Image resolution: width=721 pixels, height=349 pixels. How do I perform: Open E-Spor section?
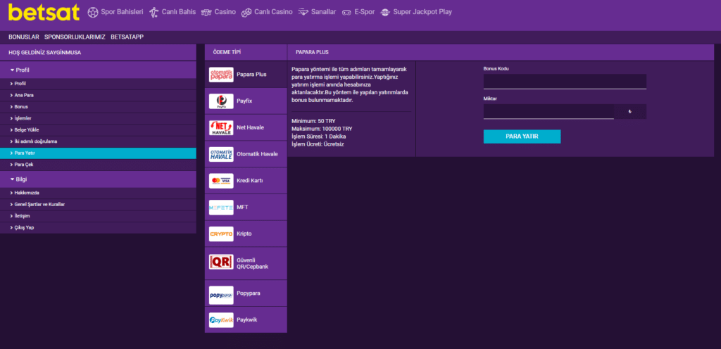tap(365, 12)
